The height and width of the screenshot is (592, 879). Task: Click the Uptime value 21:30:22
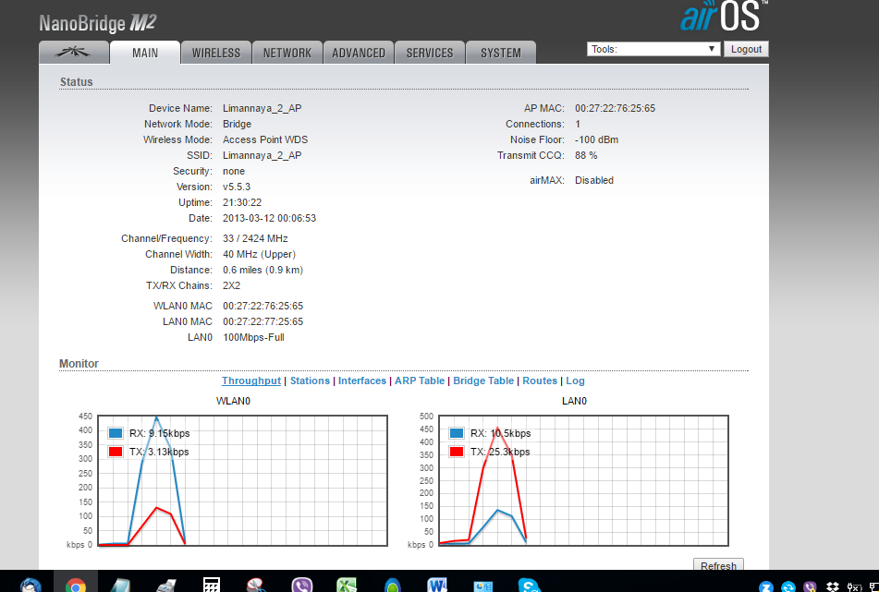pyautogui.click(x=242, y=202)
